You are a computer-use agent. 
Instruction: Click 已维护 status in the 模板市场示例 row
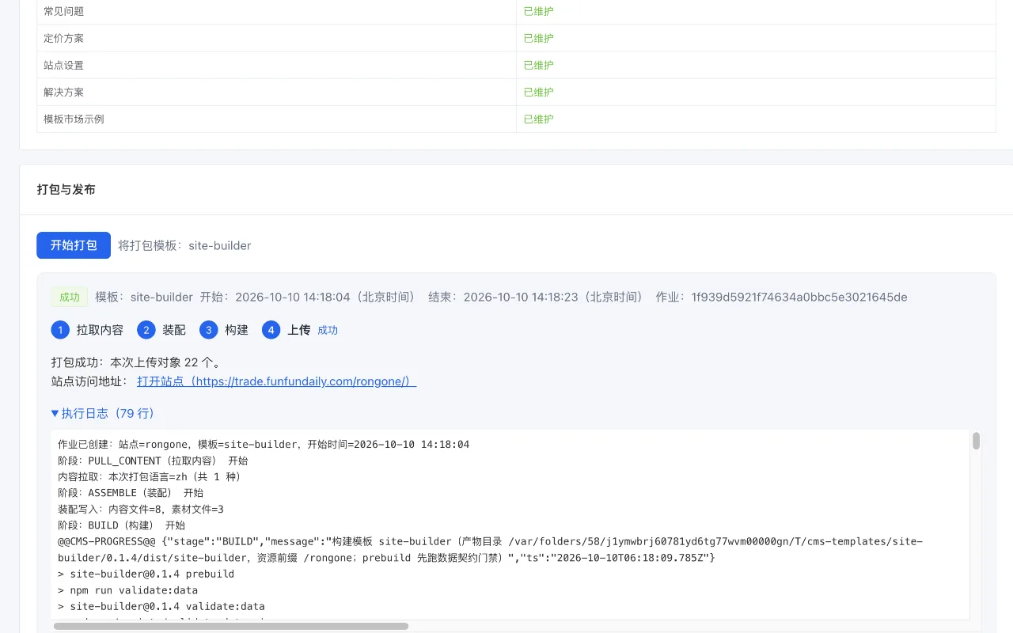tap(539, 119)
